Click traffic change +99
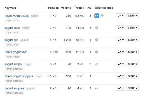The width and height of the screenshot is (143, 103). click(82, 16)
